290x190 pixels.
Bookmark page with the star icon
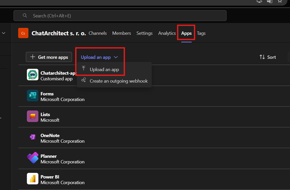[x=280, y=1]
